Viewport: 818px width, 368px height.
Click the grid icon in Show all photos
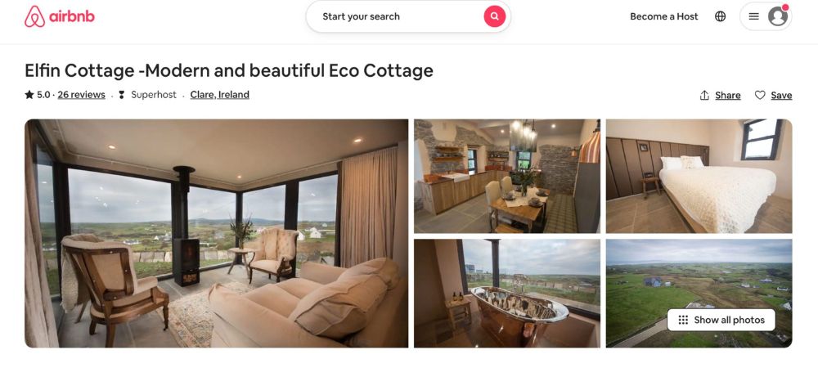point(683,320)
